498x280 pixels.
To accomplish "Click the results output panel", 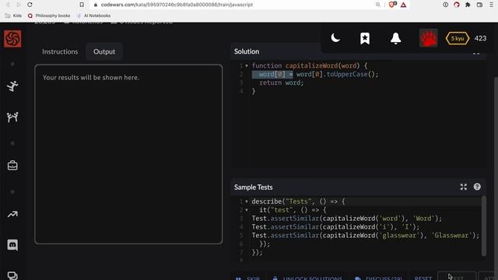I will (128, 154).
